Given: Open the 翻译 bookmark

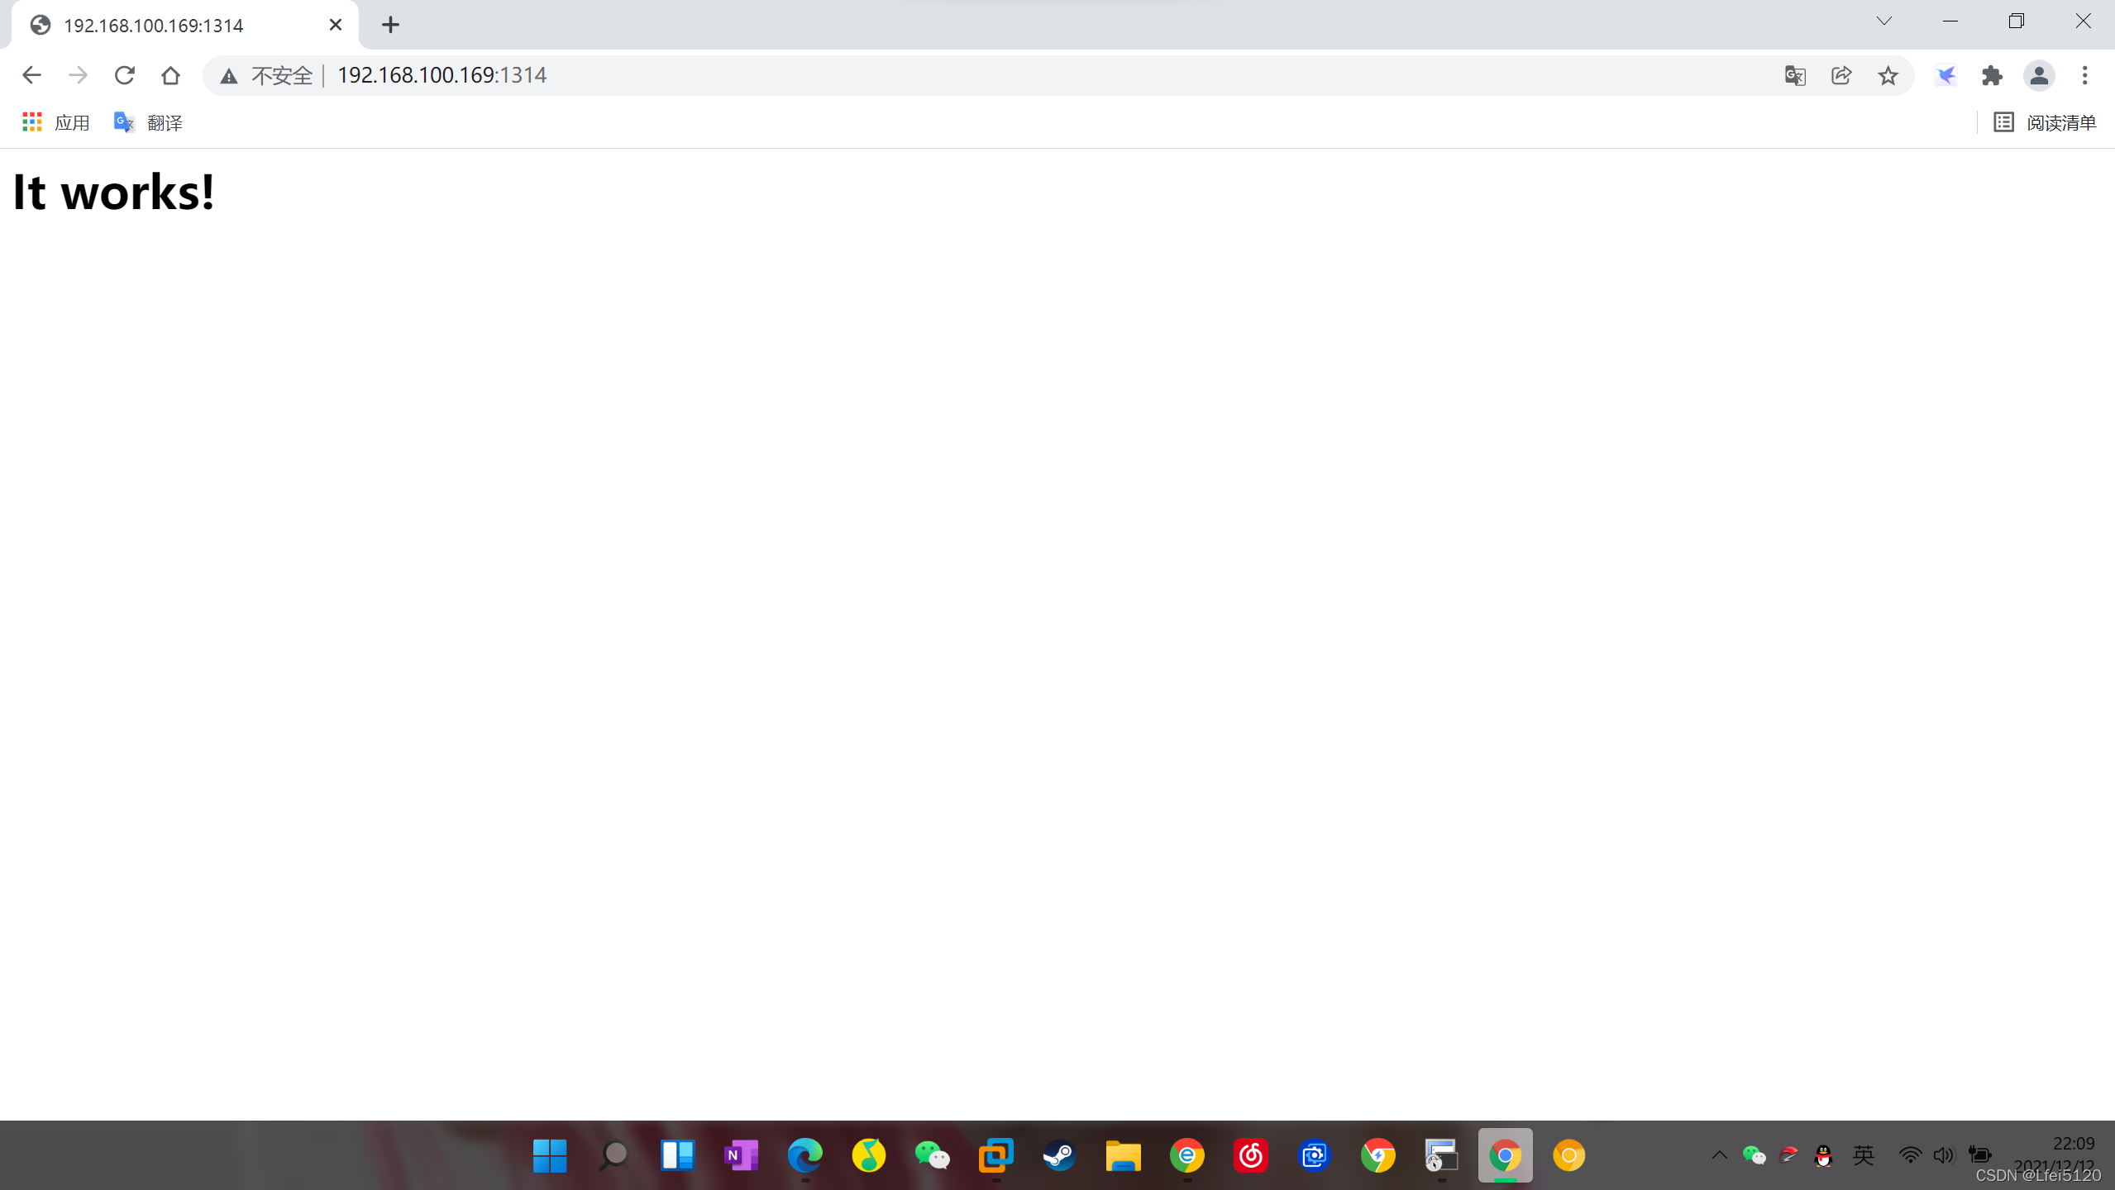Looking at the screenshot, I should click(148, 122).
